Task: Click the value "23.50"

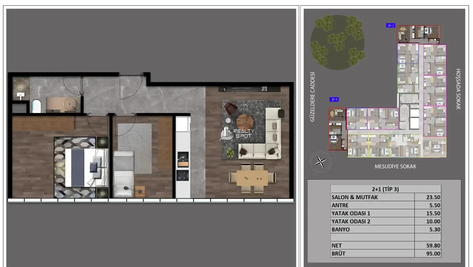Action: click(433, 197)
